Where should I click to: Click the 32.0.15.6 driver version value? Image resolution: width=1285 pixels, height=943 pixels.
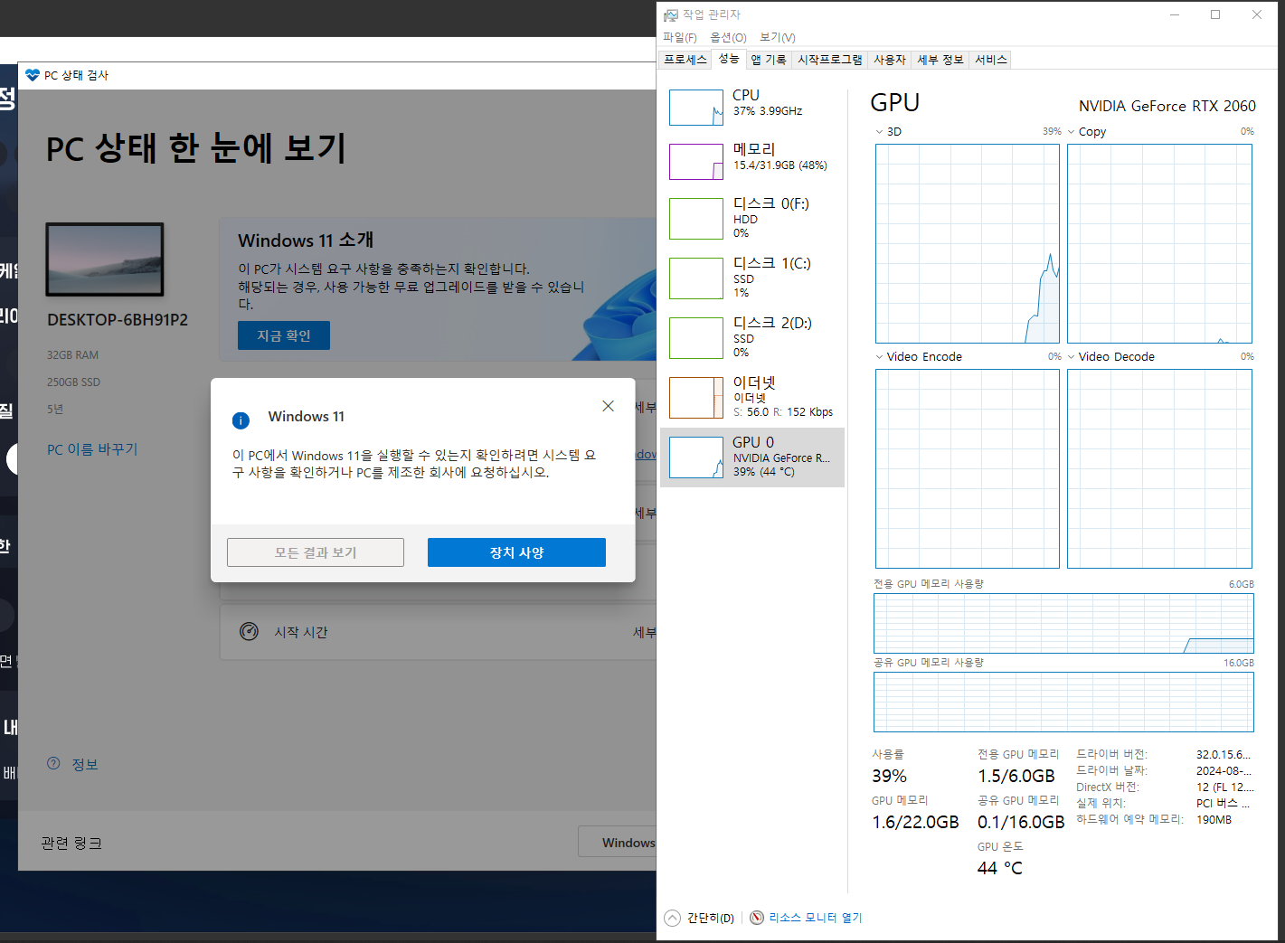click(1224, 754)
